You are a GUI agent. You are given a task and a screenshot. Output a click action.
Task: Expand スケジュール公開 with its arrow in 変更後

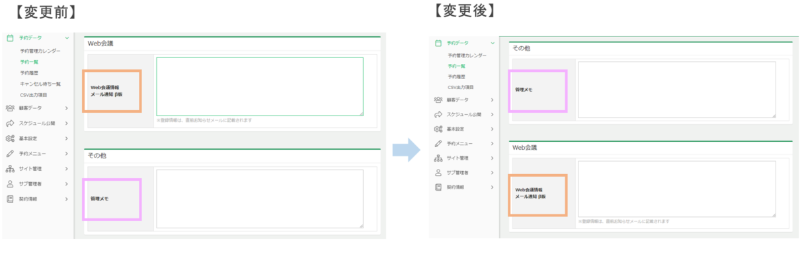[492, 114]
